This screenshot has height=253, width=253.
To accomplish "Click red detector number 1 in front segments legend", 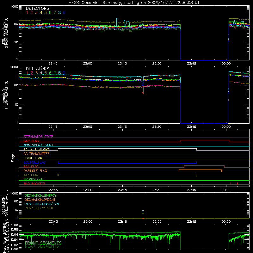I will (27, 13).
